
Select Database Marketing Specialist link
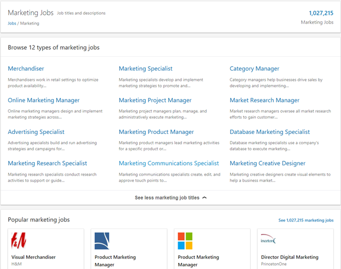269,132
